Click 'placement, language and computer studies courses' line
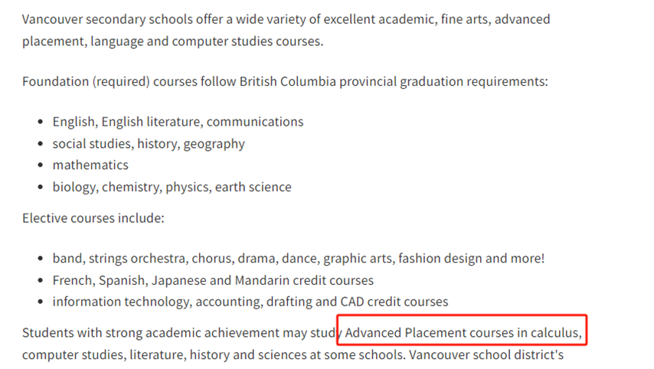Viewport: 654px width, 369px height. click(172, 41)
